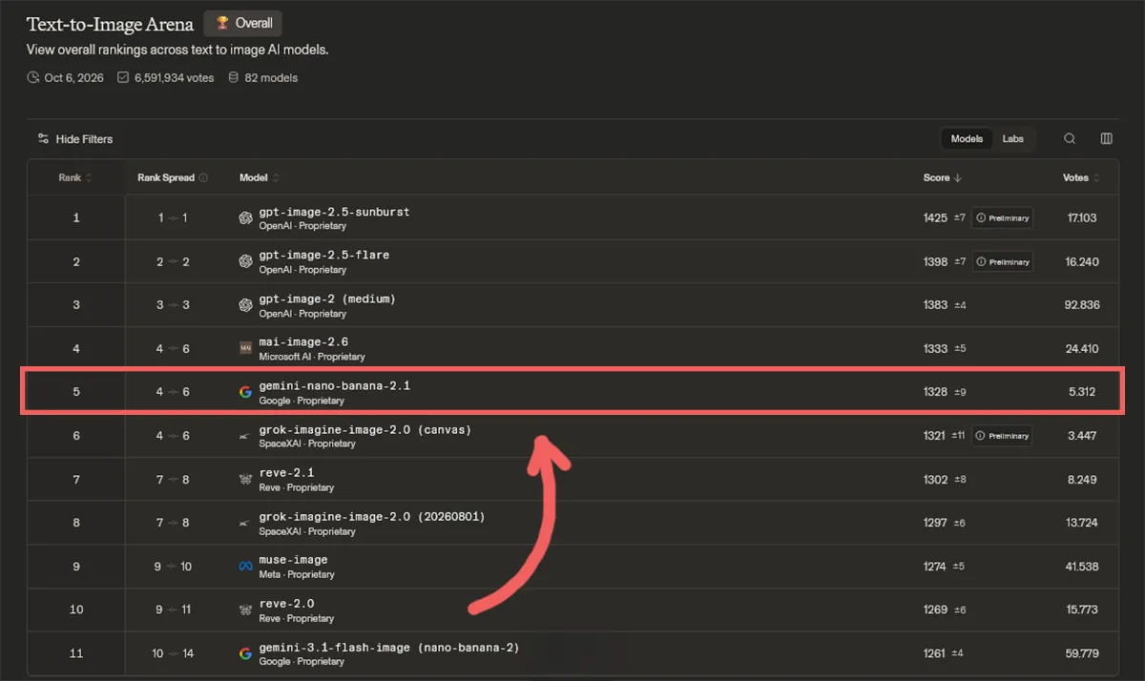This screenshot has height=681, width=1145.
Task: Sort by the Rank Spread header
Action: pyautogui.click(x=166, y=178)
